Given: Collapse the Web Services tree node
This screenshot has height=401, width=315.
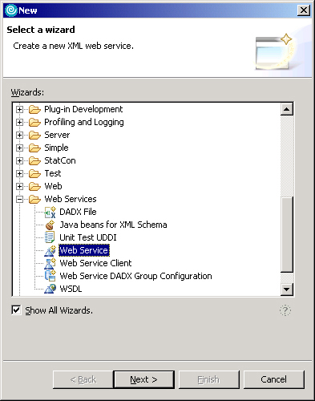Looking at the screenshot, I should (x=19, y=199).
